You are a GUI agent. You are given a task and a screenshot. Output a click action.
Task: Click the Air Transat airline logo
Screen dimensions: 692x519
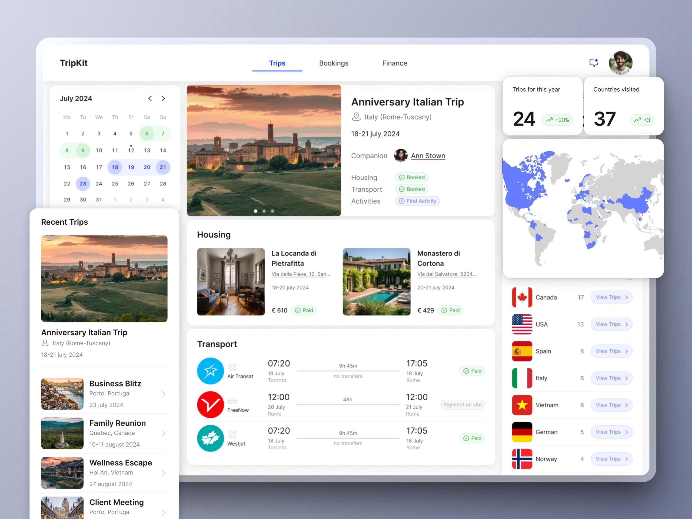click(x=211, y=371)
